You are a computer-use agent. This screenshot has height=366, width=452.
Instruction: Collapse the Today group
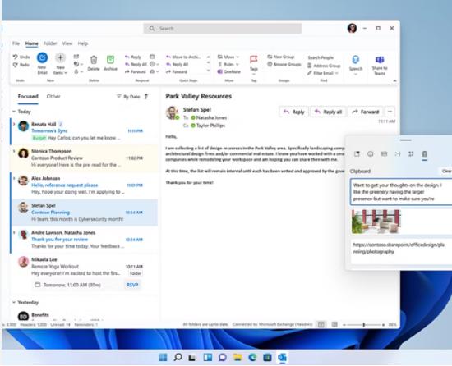click(14, 112)
